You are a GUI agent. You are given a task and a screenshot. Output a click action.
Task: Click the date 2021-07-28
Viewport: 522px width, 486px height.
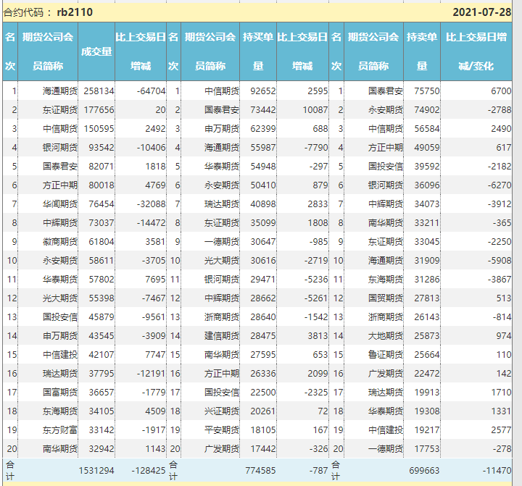click(481, 12)
